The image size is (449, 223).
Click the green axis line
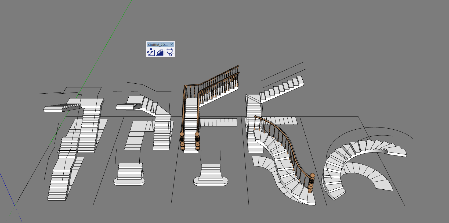(107, 46)
